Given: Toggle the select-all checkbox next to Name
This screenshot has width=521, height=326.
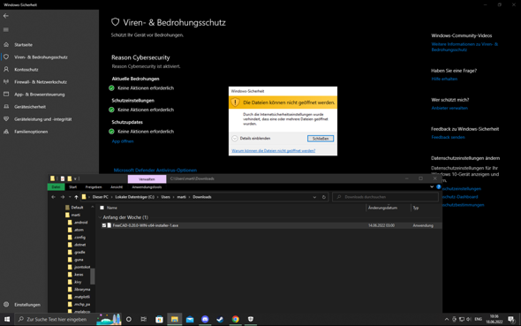Looking at the screenshot, I should pyautogui.click(x=102, y=208).
